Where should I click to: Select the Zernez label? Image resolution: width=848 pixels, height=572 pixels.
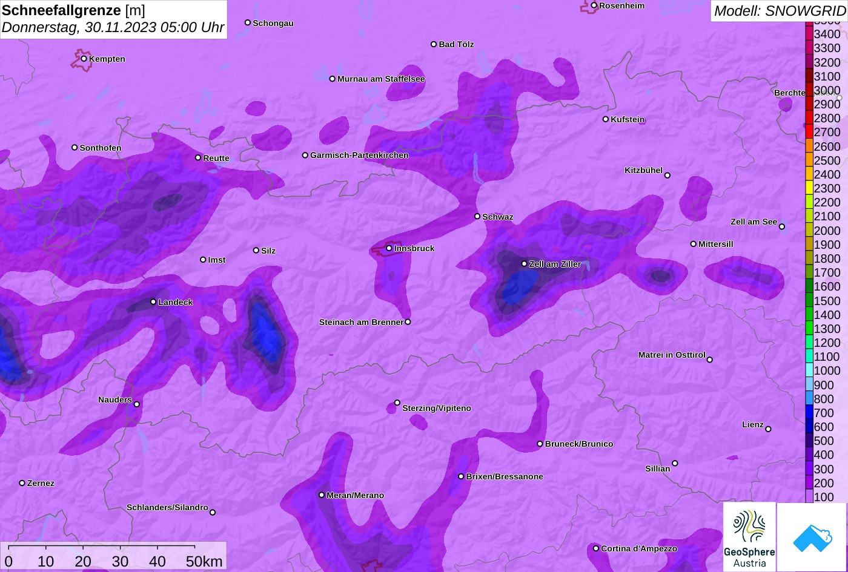pos(41,483)
